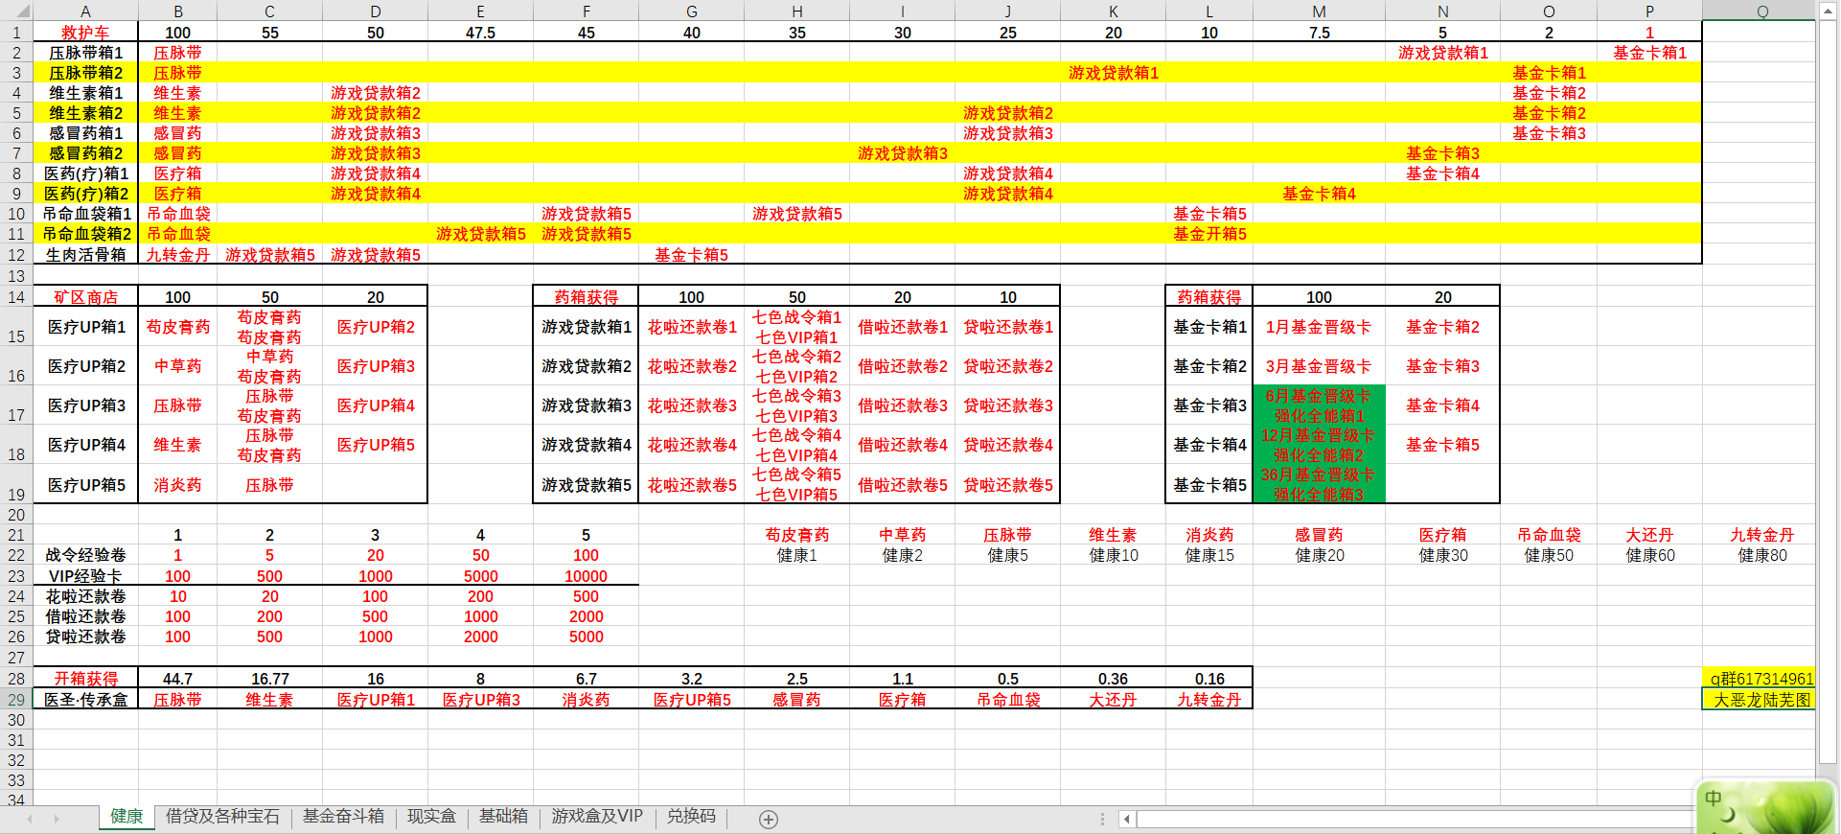1841x834 pixels.
Task: Select the green 36月基金晋级卡 cell
Action: [1319, 485]
